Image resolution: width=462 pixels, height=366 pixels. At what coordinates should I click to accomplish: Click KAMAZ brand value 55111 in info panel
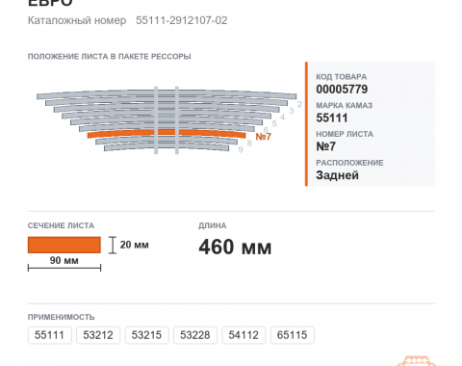(x=332, y=118)
